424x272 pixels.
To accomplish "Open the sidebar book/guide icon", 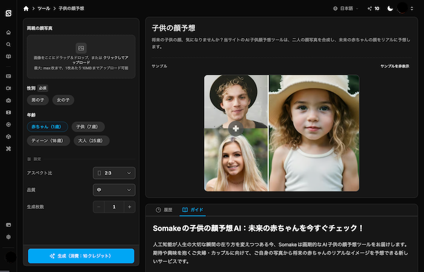I will [x=8, y=57].
